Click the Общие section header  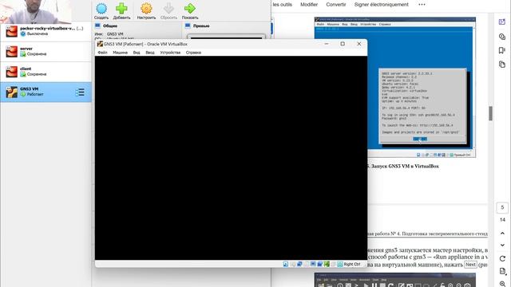pyautogui.click(x=110, y=26)
